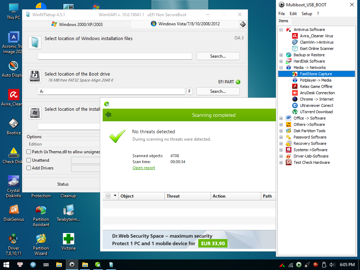
Task: Switch to Windows 2000/XP/2003 tab
Action: click(77, 24)
